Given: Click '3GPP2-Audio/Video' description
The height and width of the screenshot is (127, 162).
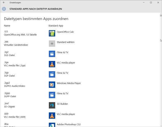Looking at the screenshot, I should (14, 86).
